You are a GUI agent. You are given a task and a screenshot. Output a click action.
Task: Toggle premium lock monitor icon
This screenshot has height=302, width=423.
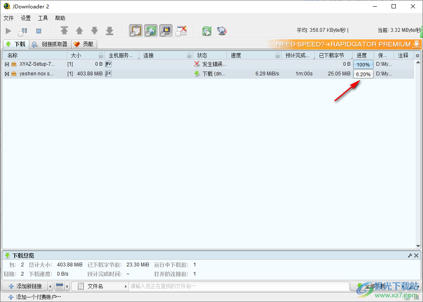165,31
